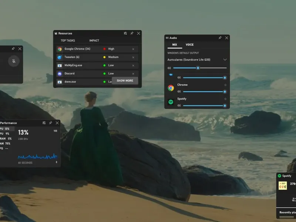Adjust the Spotify volume slider
This screenshot has height=222, width=296.
tap(205, 105)
